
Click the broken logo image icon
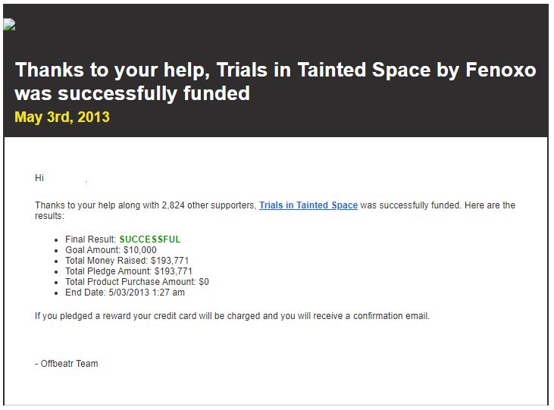9,24
